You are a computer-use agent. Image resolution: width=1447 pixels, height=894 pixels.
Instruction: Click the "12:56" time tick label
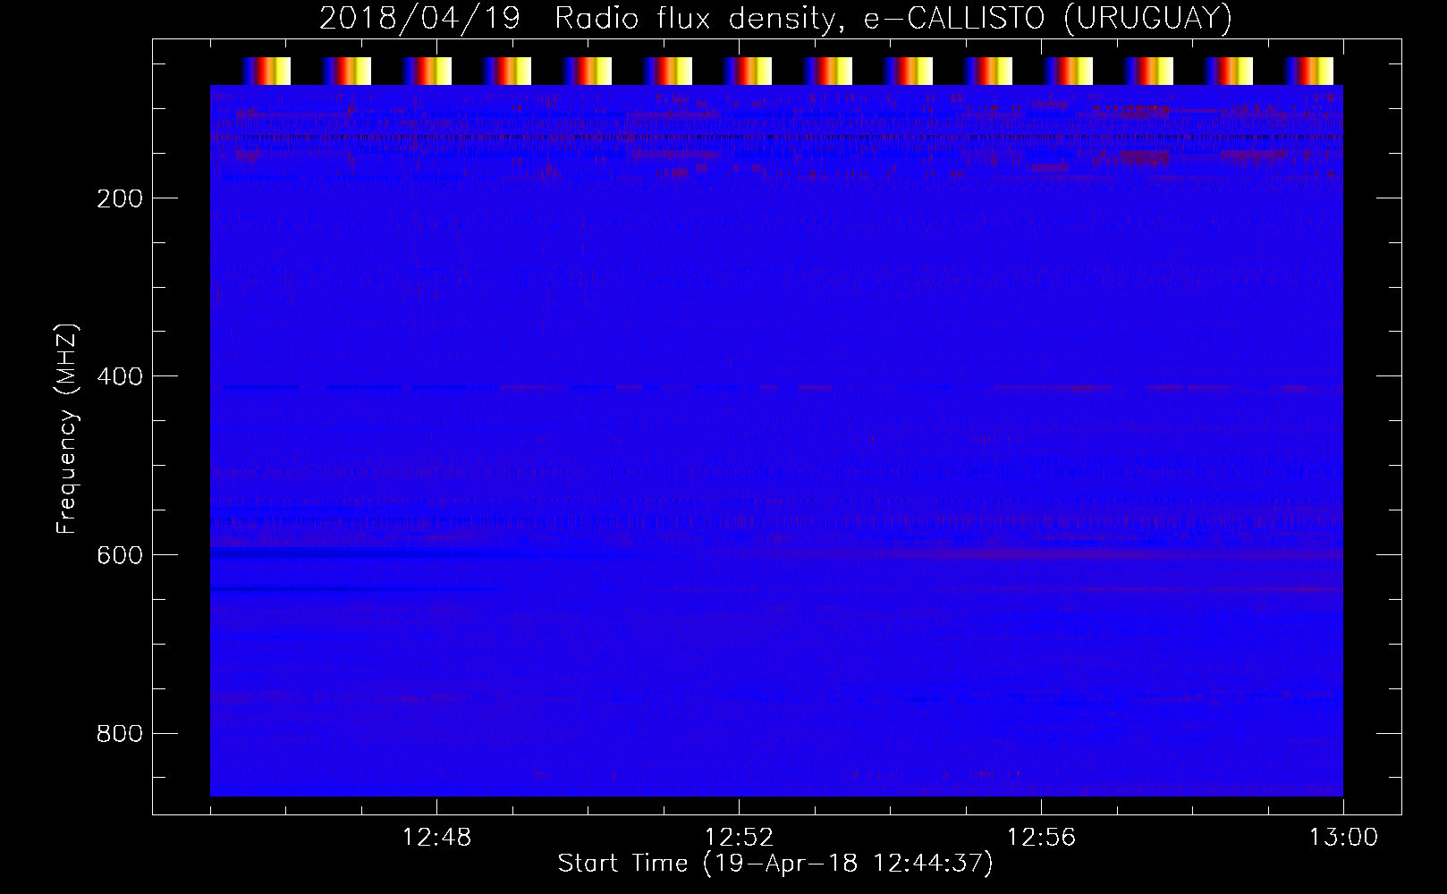click(1041, 838)
